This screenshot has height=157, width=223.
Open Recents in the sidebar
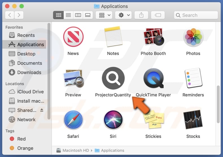(x=24, y=35)
